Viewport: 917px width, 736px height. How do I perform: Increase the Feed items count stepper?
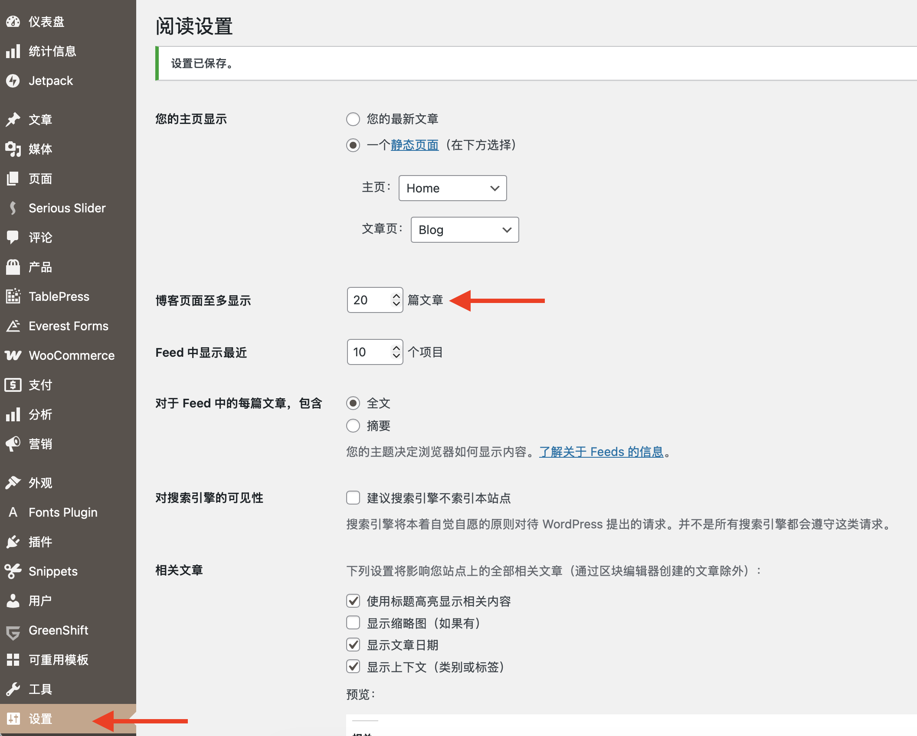395,348
